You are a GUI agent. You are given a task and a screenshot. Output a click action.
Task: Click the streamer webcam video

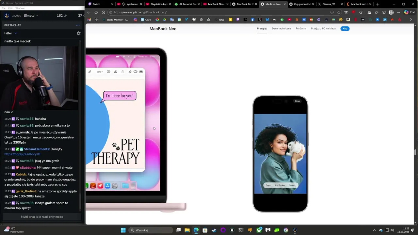(x=39, y=78)
